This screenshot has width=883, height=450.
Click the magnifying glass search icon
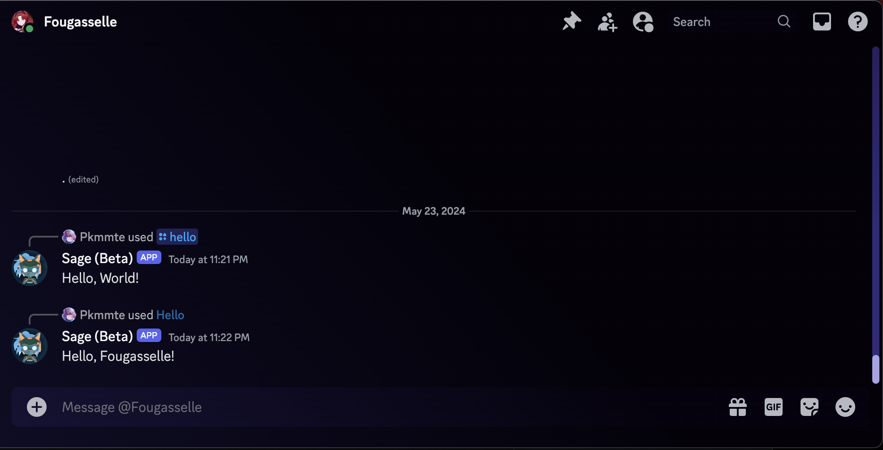pos(784,22)
